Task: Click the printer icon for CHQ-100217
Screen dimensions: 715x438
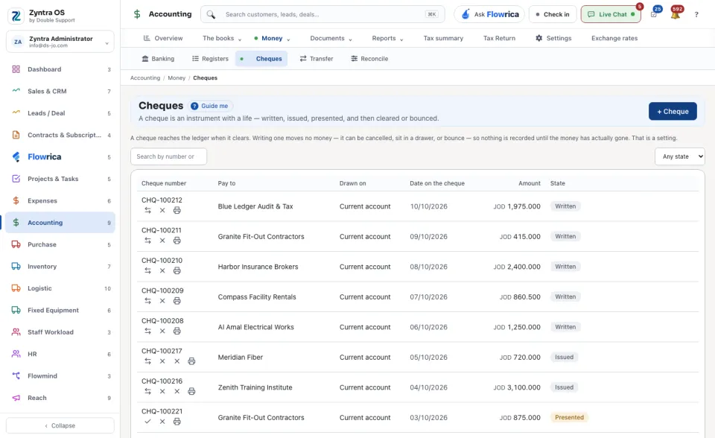Action: (x=191, y=361)
